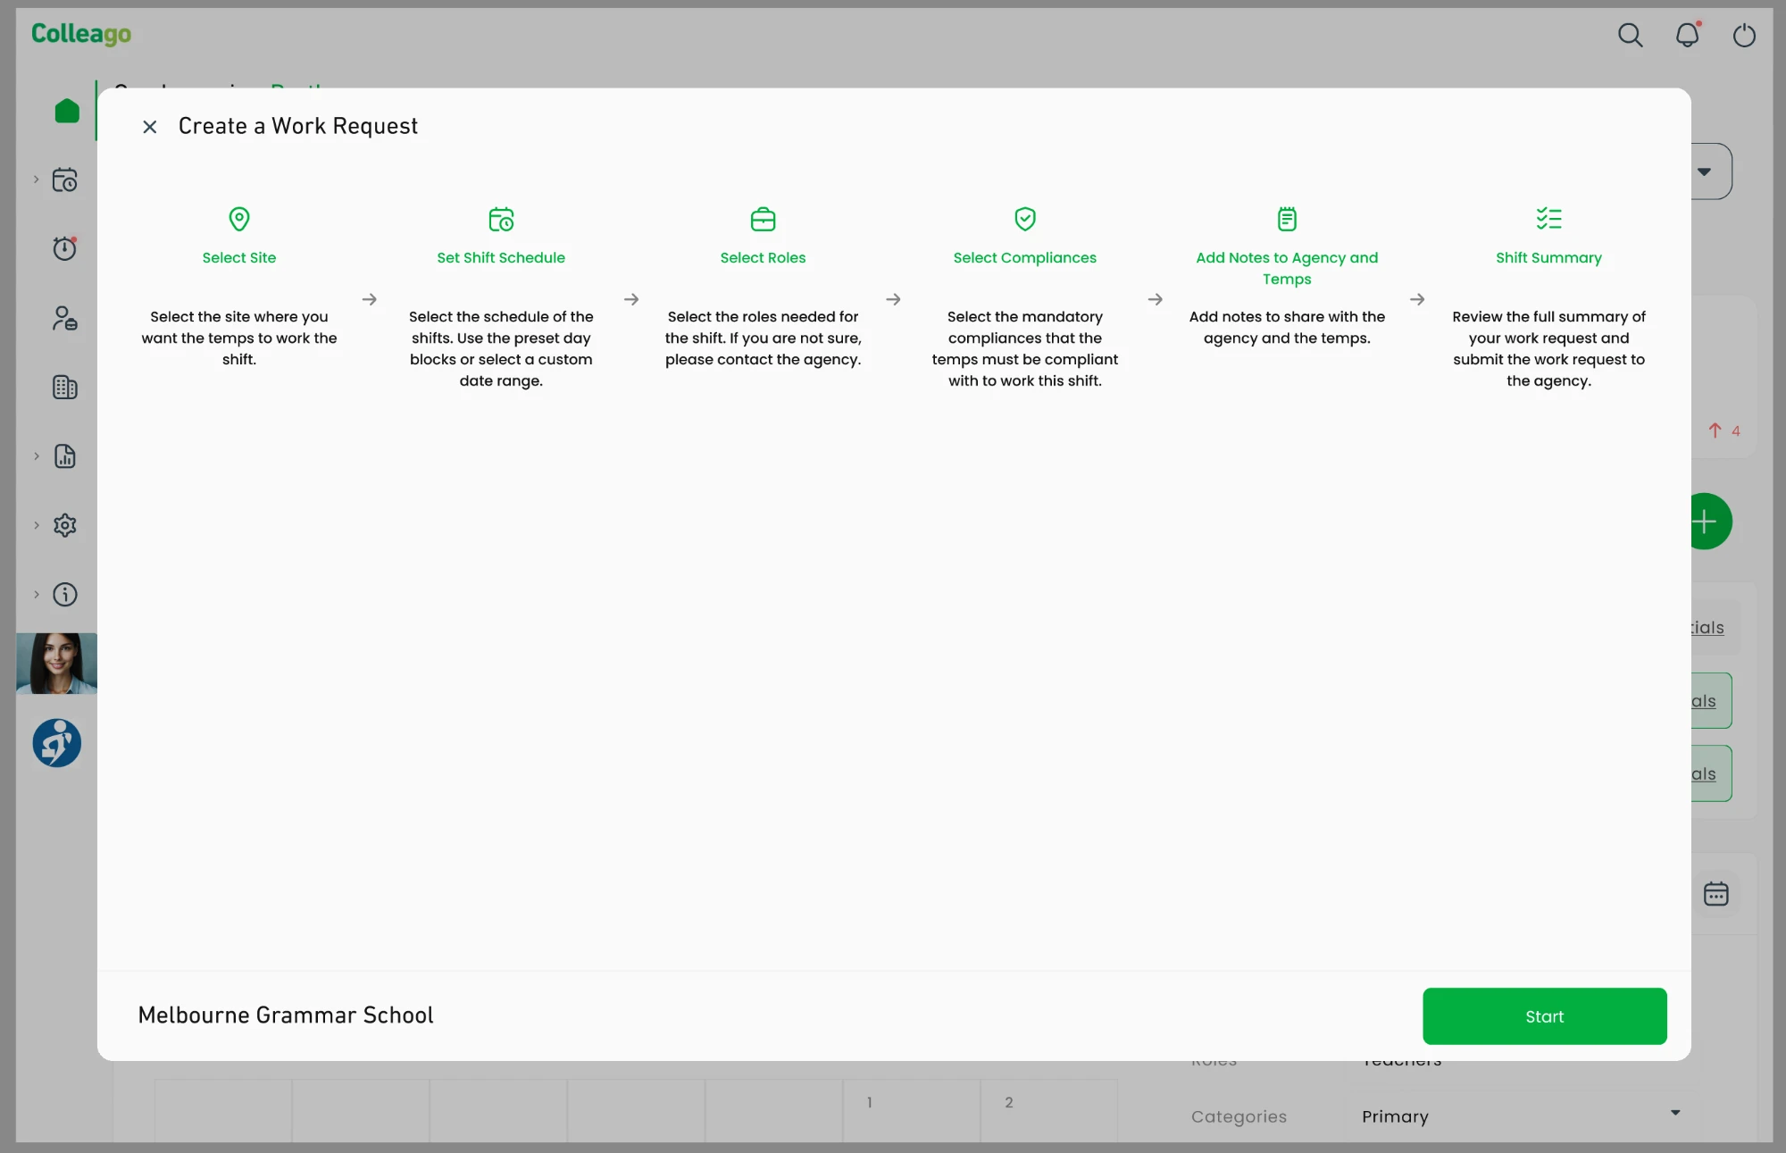1786x1153 pixels.
Task: Click the Select Roles briefcase icon
Action: pos(763,219)
